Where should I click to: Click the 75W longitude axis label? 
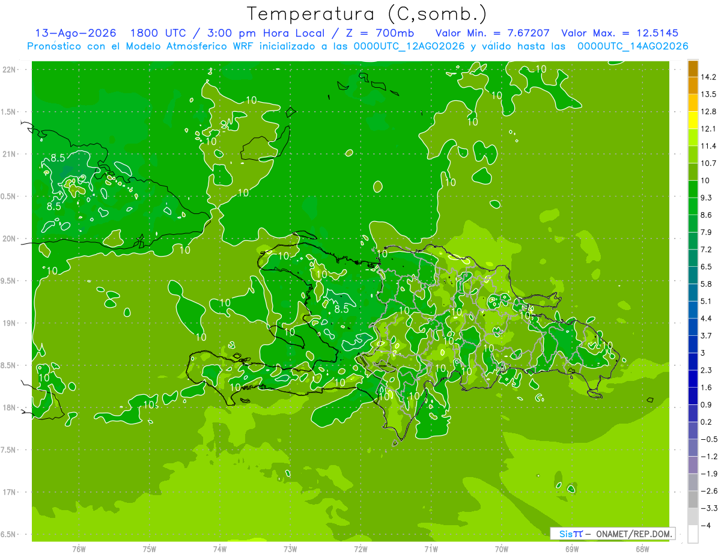click(150, 549)
